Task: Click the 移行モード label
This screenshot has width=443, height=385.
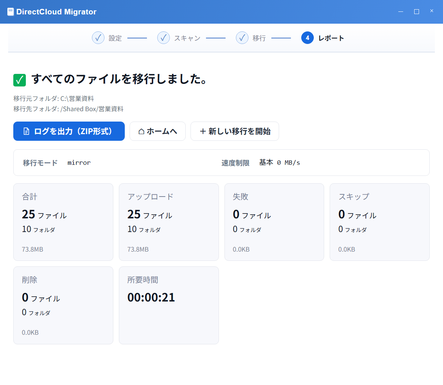Action: (x=40, y=163)
